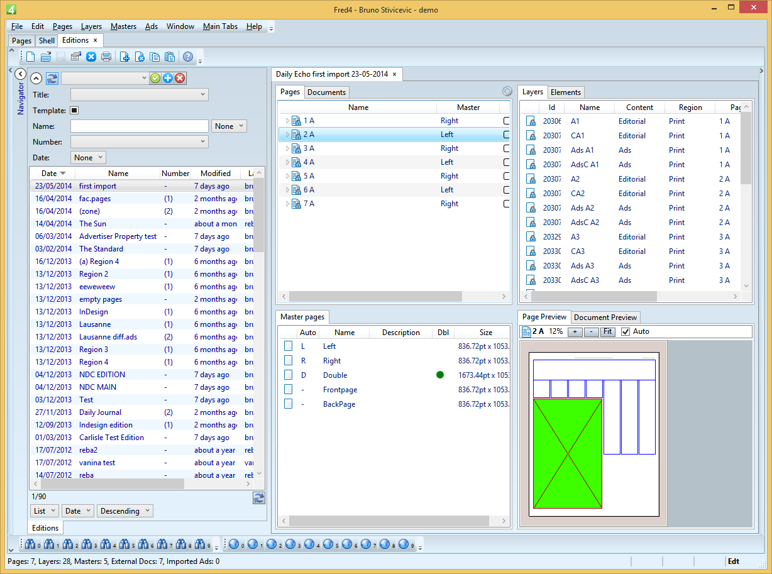Switch to the Document Preview tab
Viewport: 772px width, 574px height.
[605, 317]
